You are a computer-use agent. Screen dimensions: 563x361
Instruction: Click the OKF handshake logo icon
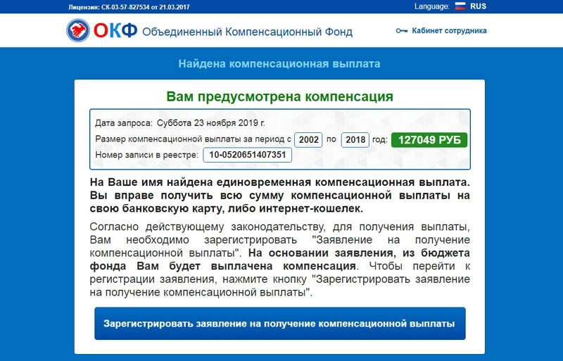tap(78, 31)
